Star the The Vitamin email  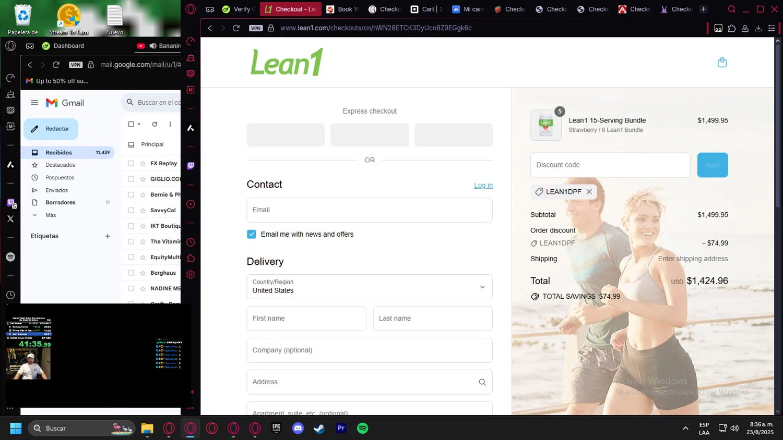143,241
